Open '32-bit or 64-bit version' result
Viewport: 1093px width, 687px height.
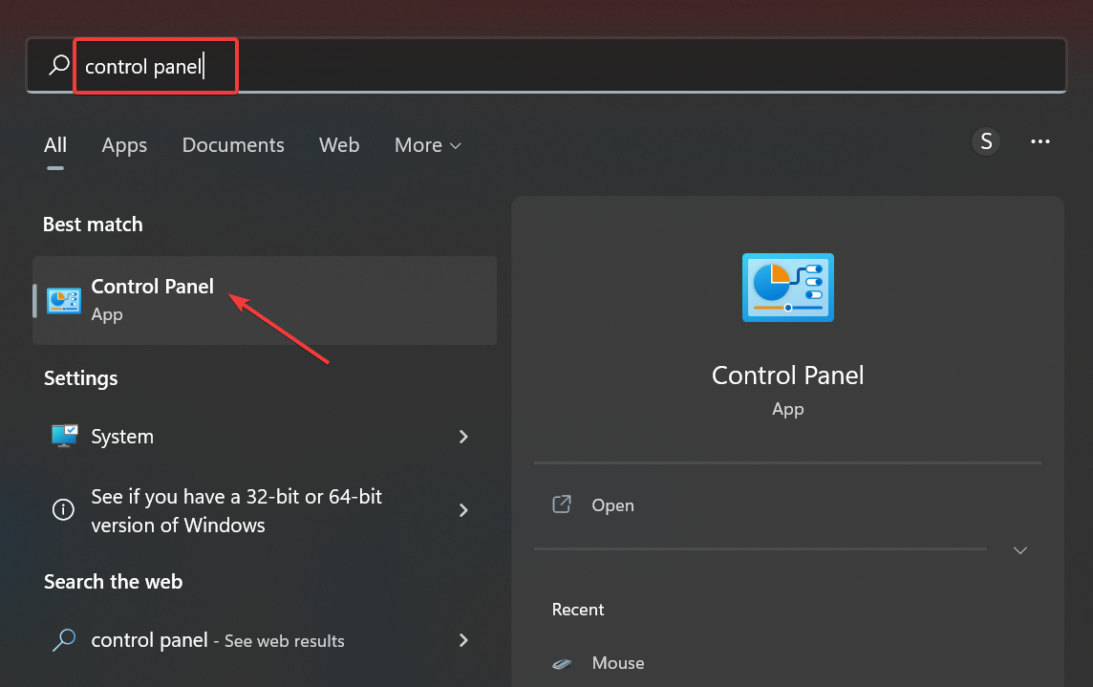point(265,510)
